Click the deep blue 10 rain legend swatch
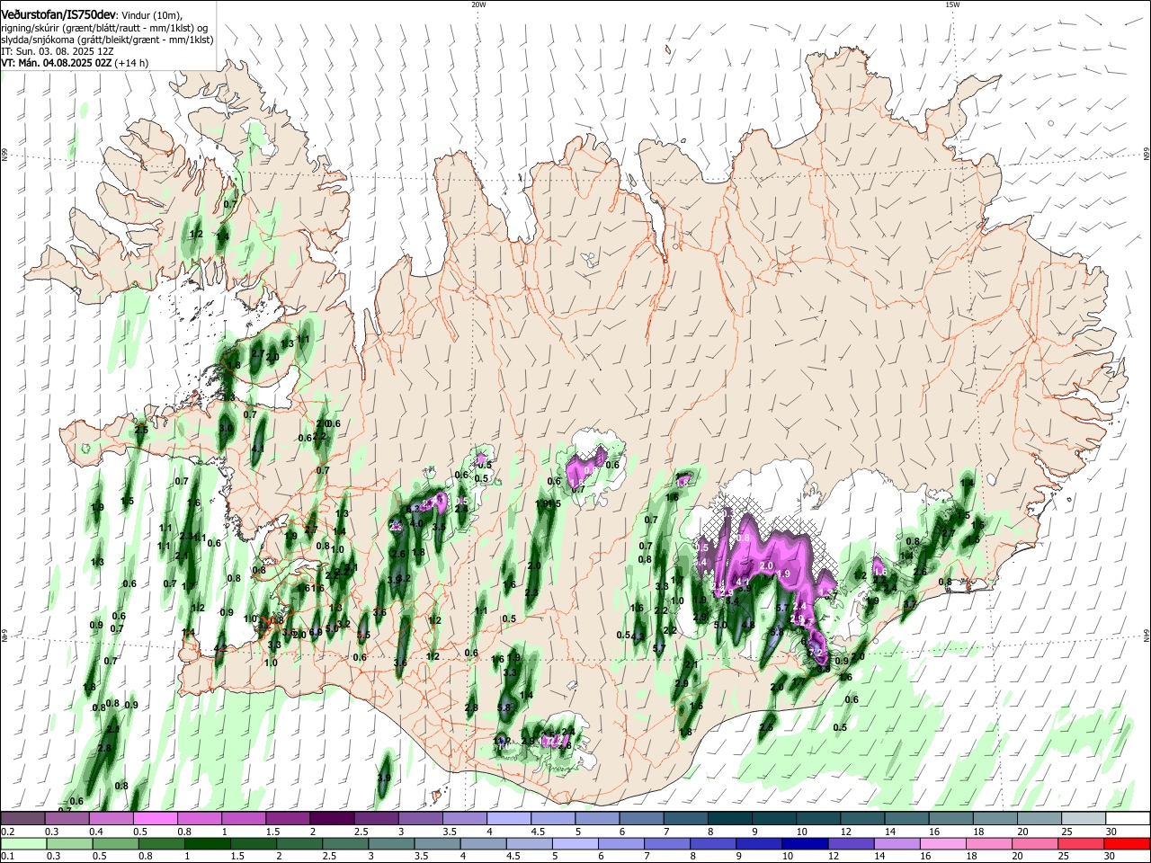 806,843
